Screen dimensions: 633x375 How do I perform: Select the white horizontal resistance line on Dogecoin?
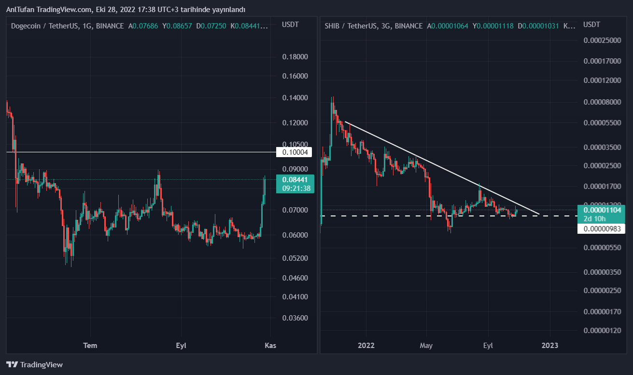(145, 152)
